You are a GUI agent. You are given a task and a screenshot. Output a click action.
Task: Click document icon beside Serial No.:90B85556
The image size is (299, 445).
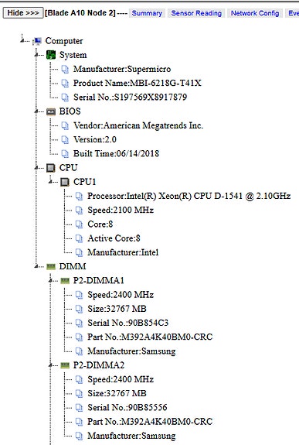(79, 408)
